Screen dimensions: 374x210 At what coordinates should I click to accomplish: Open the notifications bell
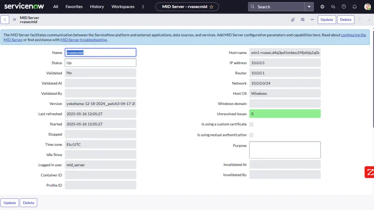click(355, 7)
